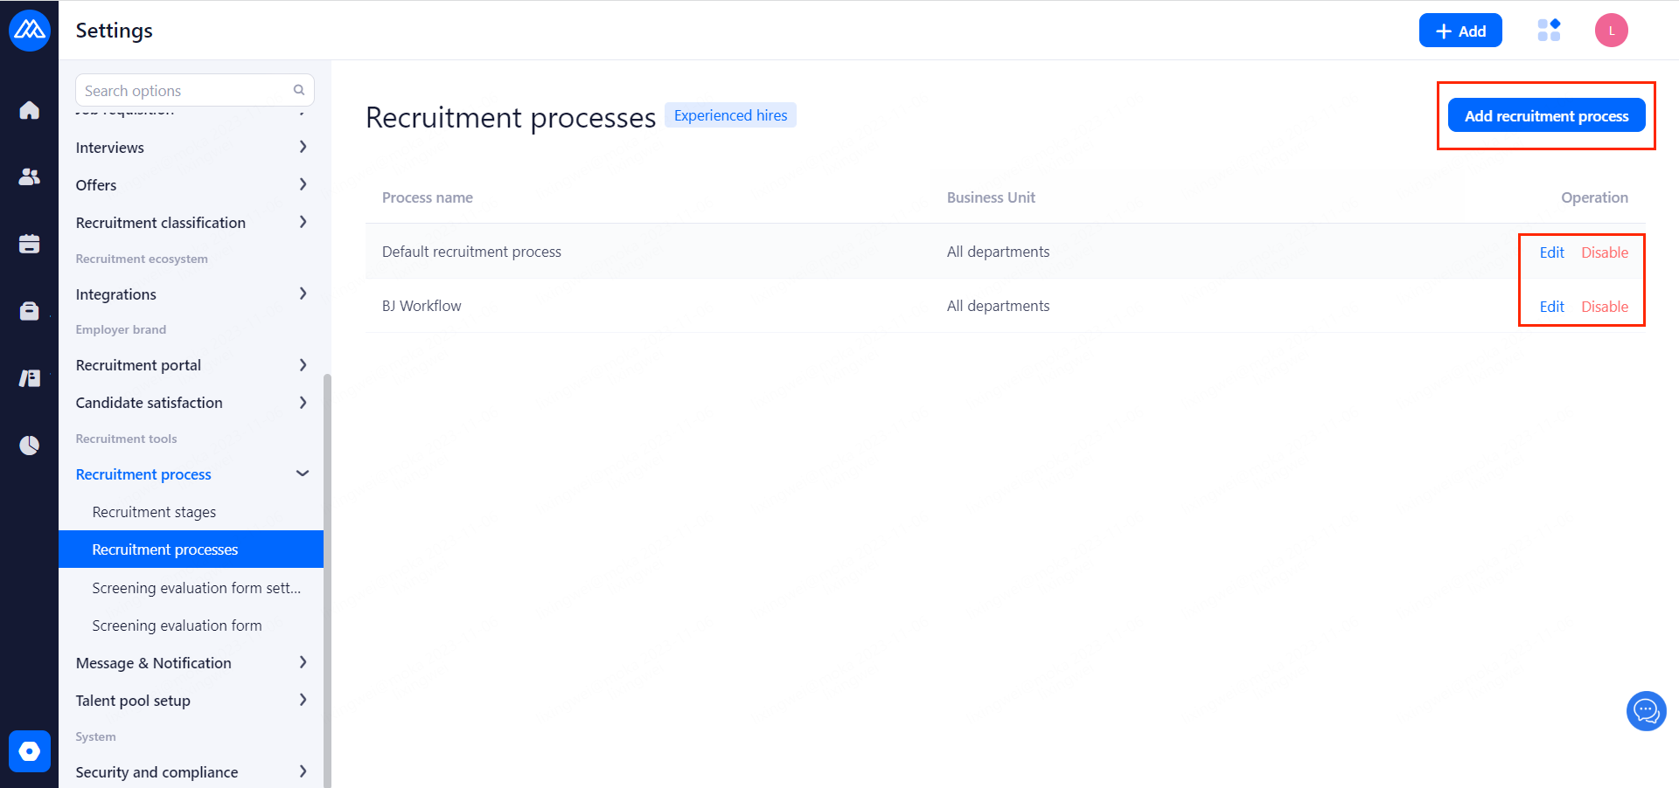
Task: Expand the Interviews settings section
Action: click(303, 147)
